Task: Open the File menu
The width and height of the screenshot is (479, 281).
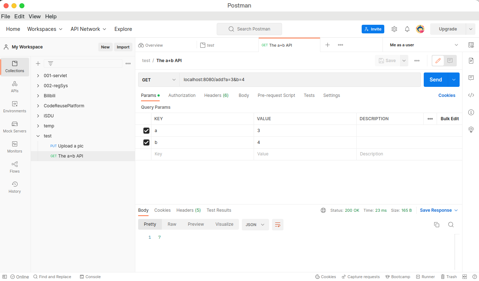Action: (6, 17)
